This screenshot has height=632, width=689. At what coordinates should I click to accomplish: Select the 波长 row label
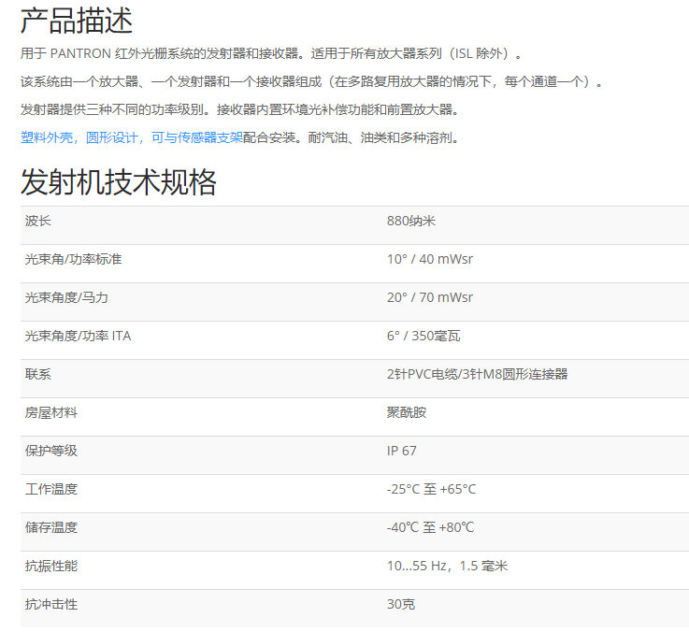click(38, 221)
